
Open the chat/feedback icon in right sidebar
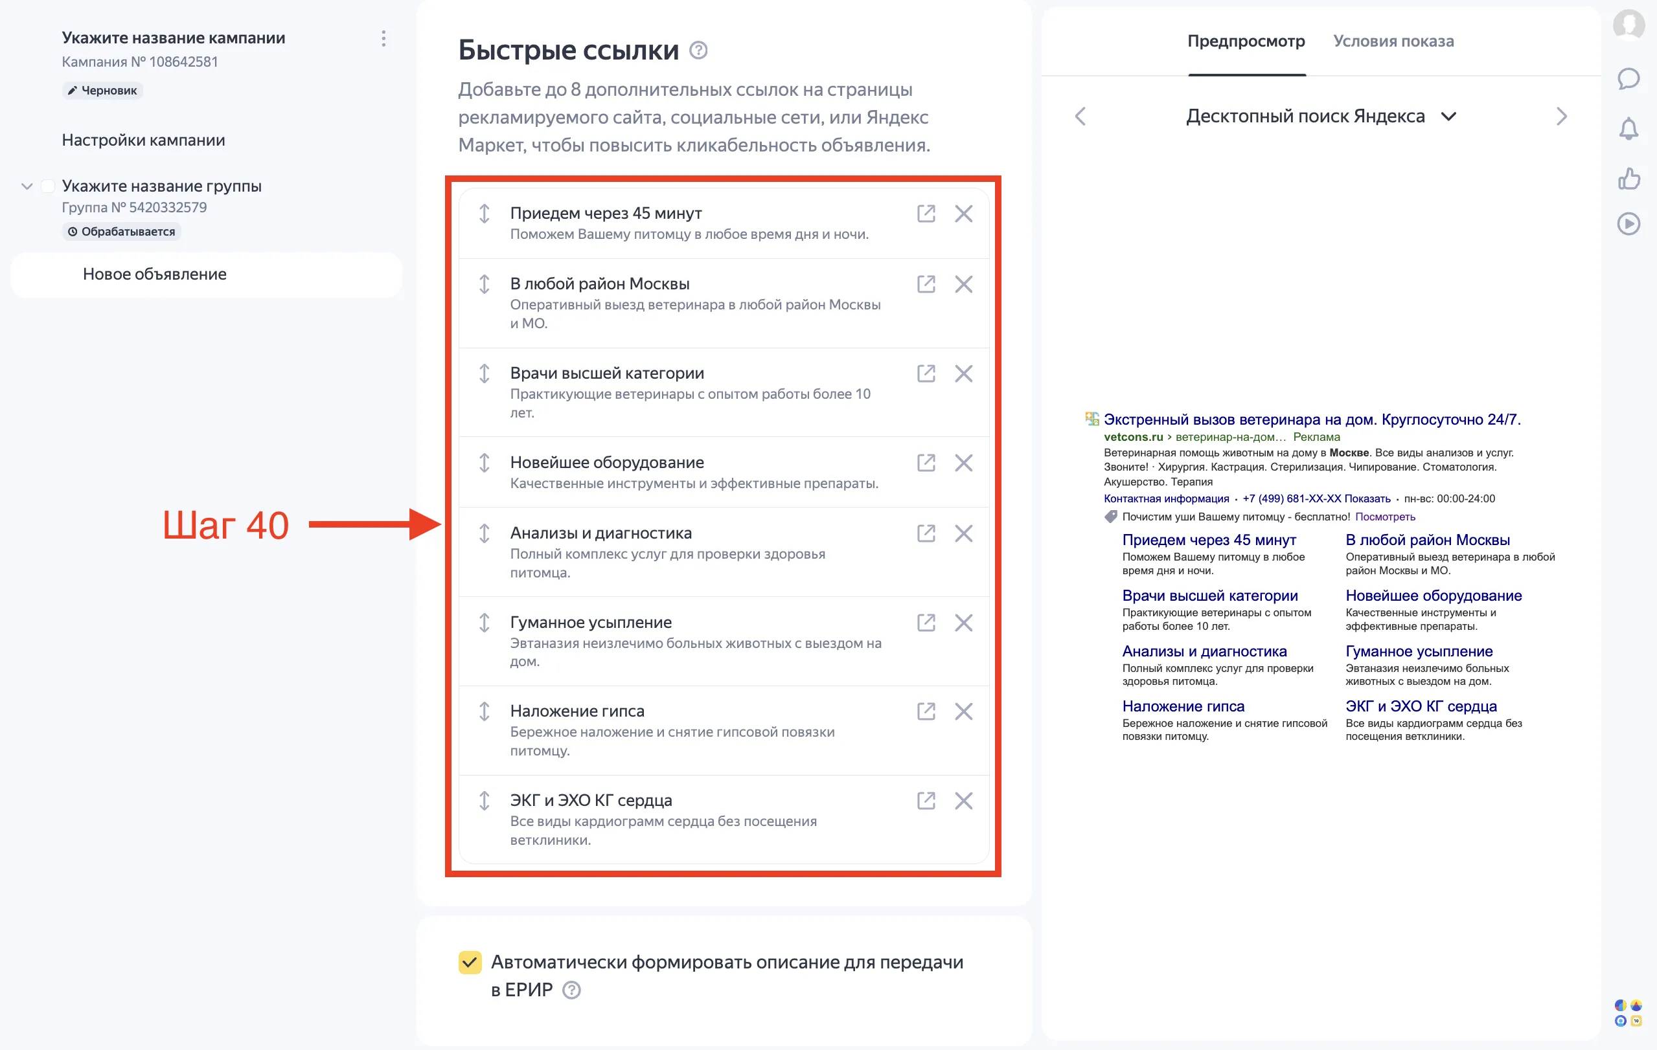[1628, 79]
